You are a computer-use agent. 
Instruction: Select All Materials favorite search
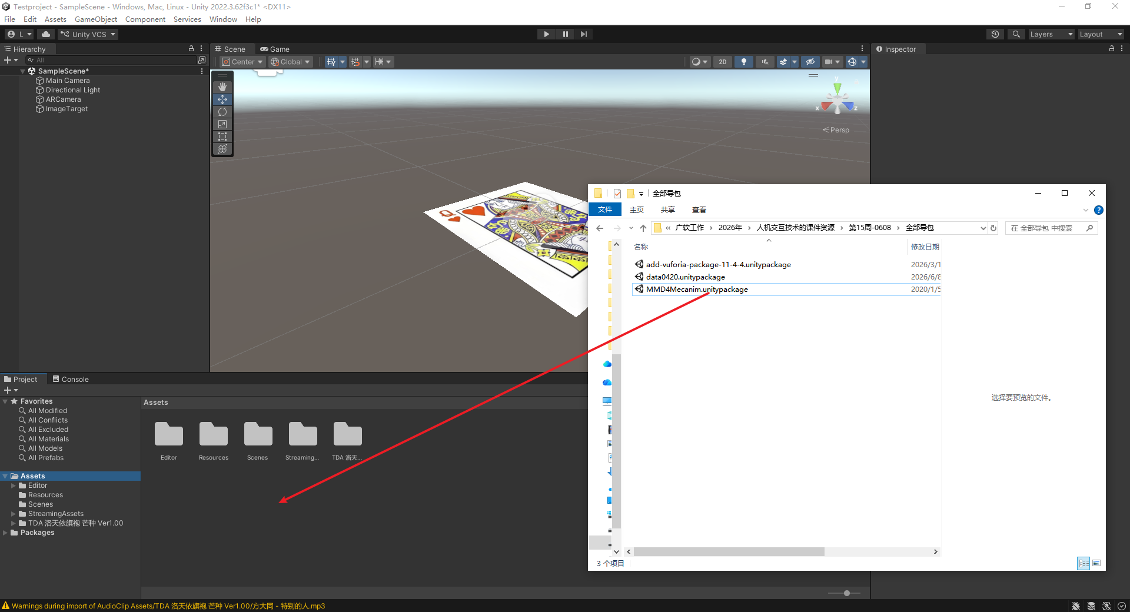click(x=48, y=439)
